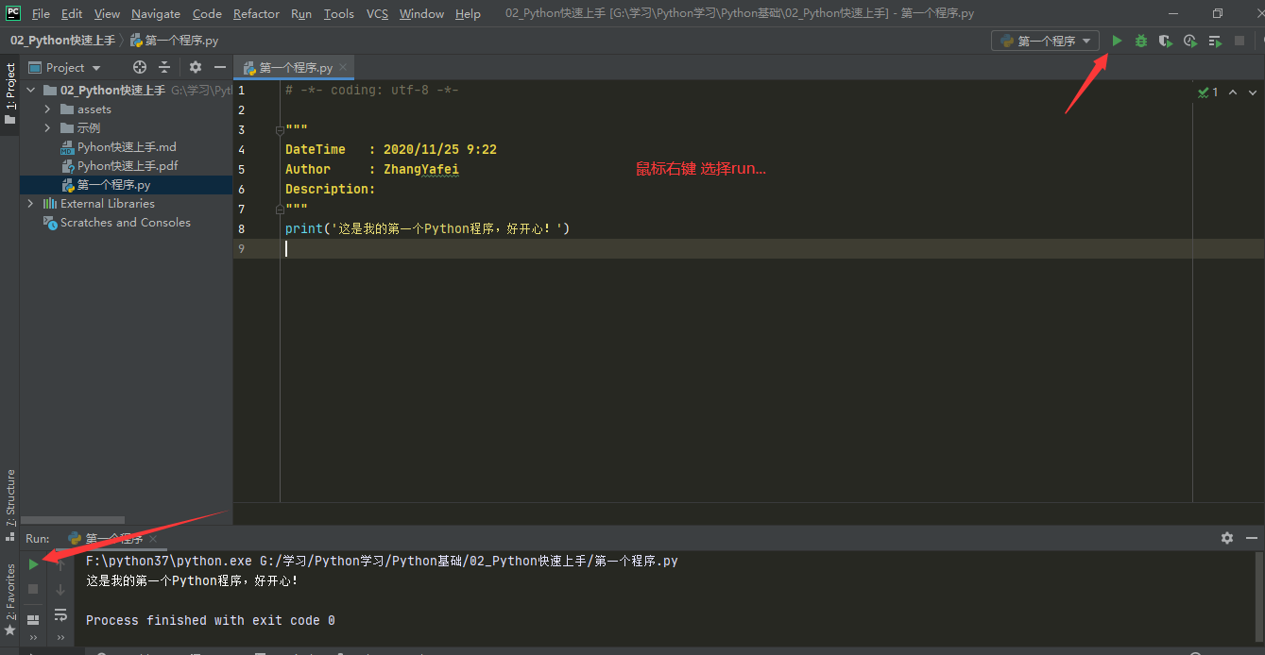This screenshot has height=655, width=1265.
Task: Open Run panel settings via the gear icon
Action: pyautogui.click(x=1226, y=538)
